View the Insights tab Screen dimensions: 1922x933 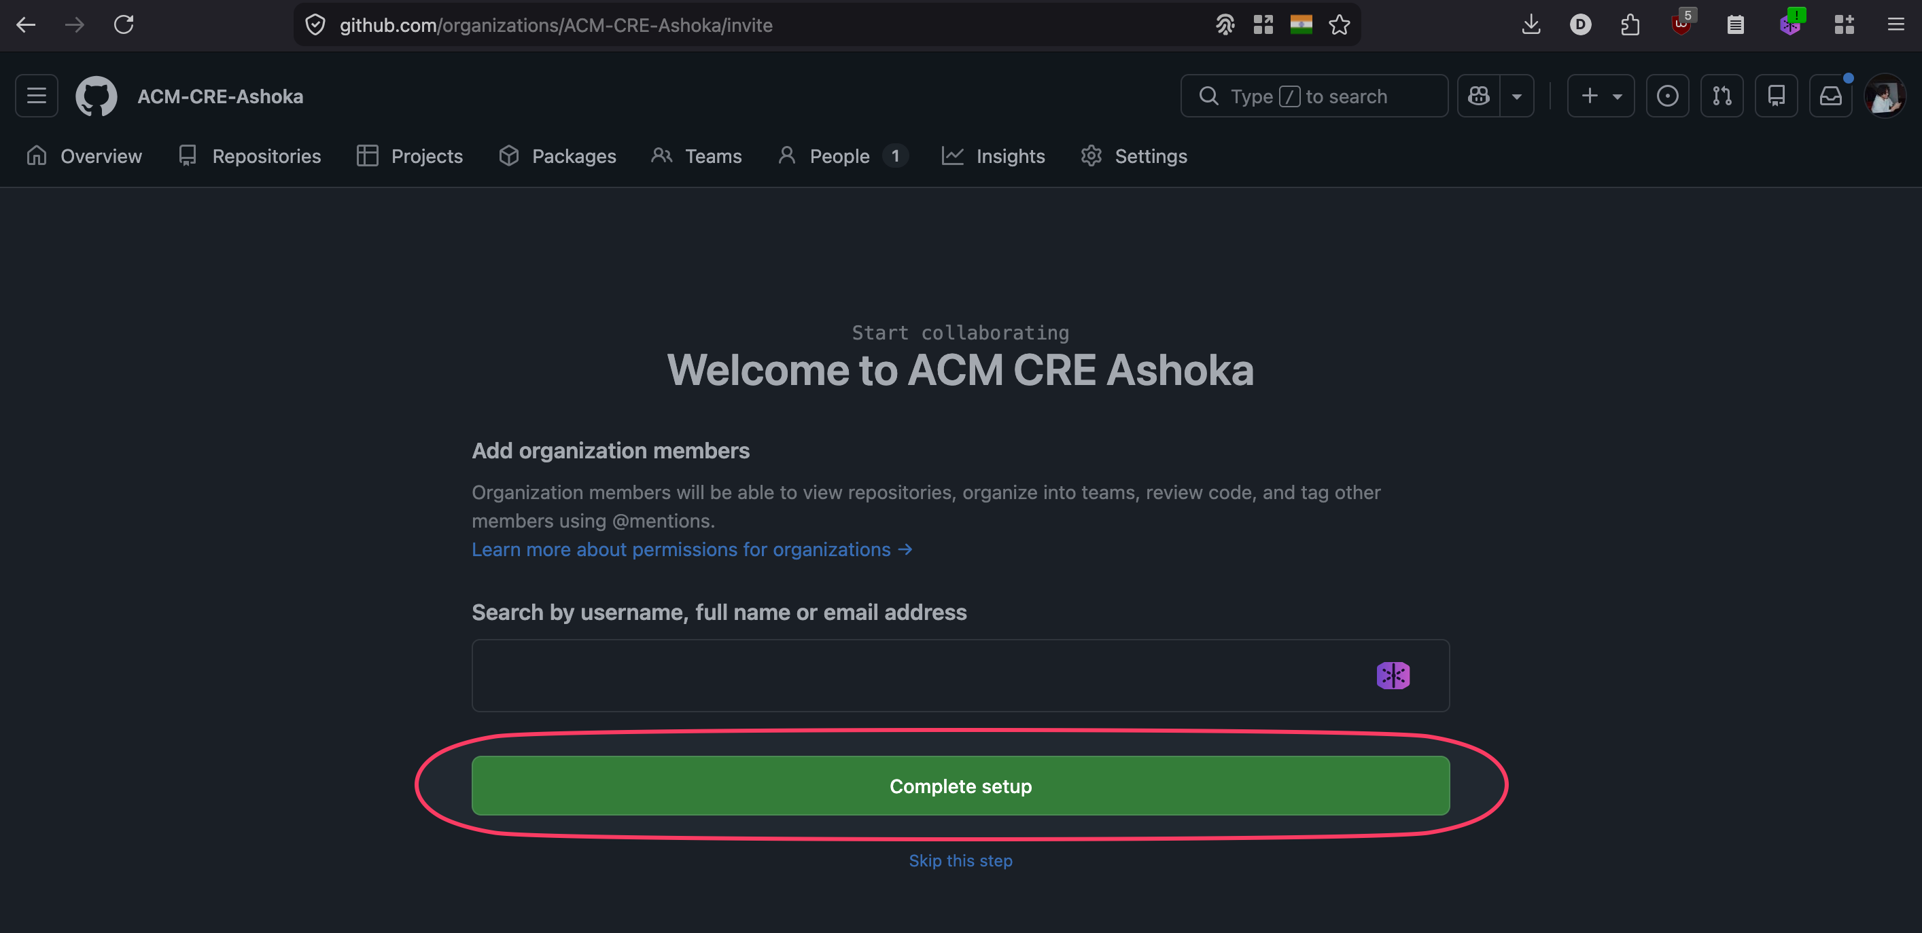pos(994,155)
